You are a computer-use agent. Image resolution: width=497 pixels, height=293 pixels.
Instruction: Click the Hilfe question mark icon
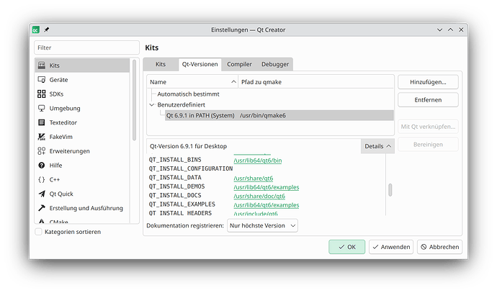coord(42,165)
